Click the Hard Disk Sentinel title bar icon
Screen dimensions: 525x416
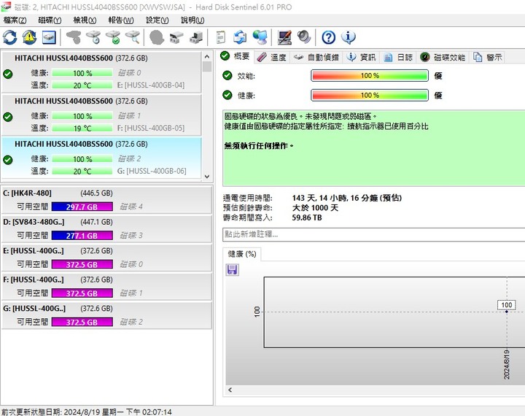pyautogui.click(x=6, y=7)
